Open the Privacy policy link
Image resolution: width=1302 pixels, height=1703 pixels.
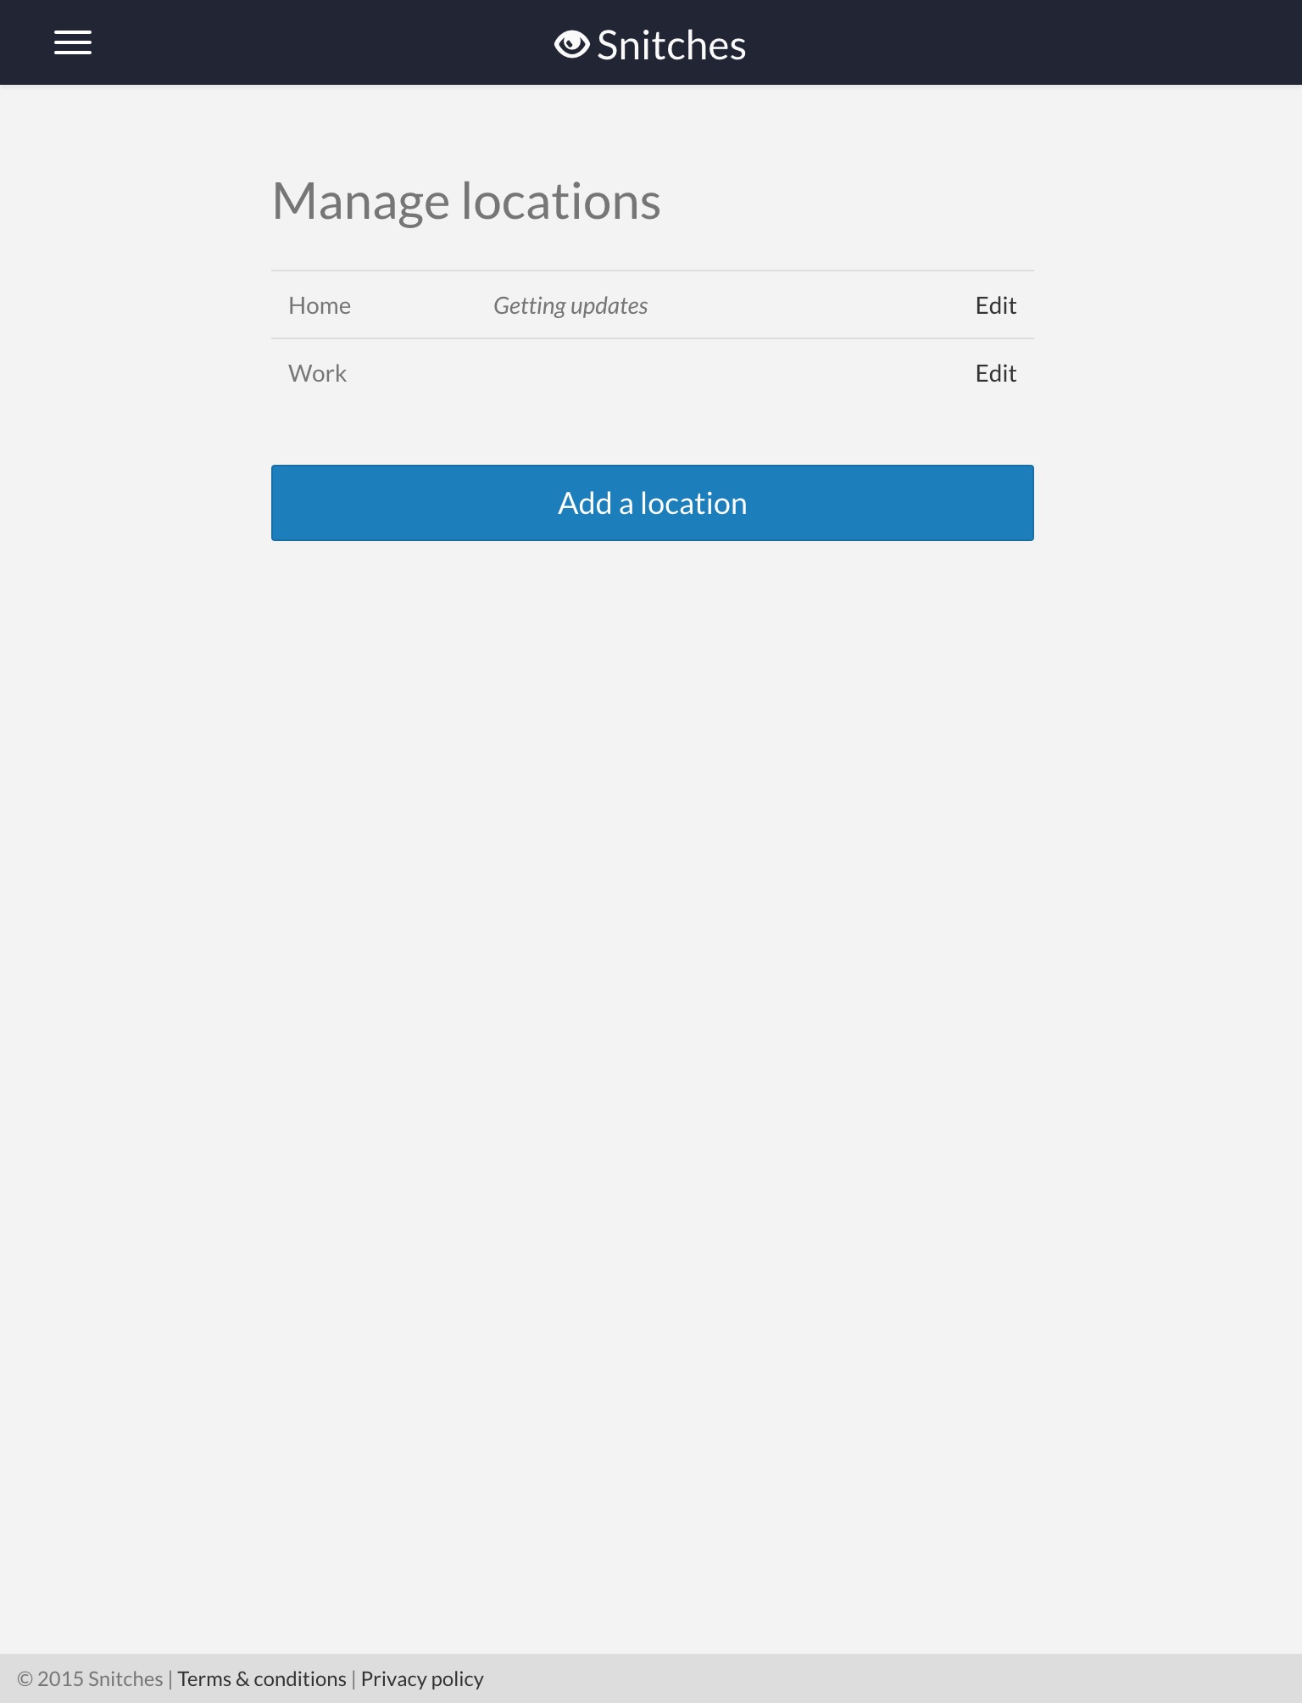[422, 1679]
